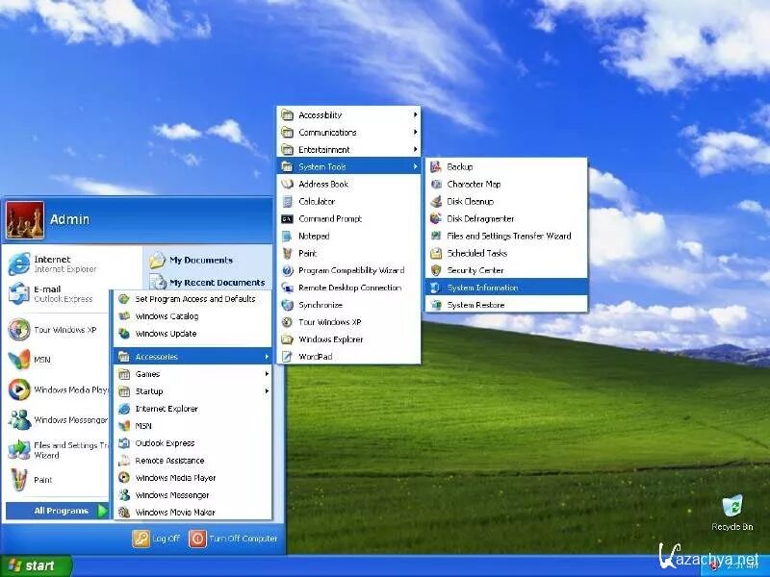
Task: Click the Start button
Action: (x=36, y=565)
